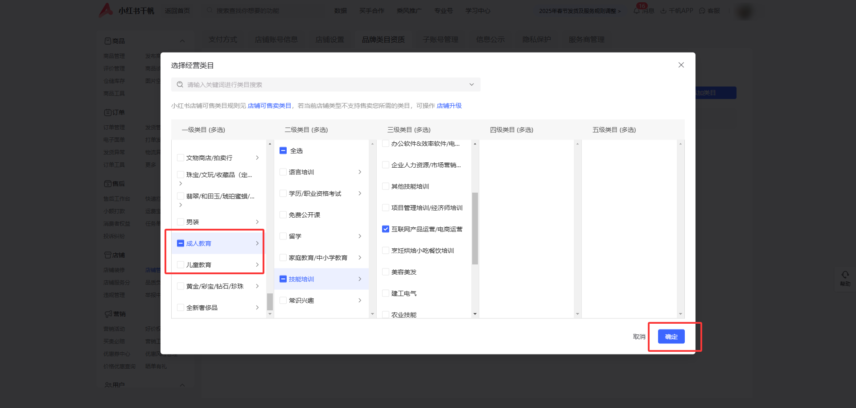Focus the category keyword search field
The width and height of the screenshot is (856, 408).
(325, 85)
